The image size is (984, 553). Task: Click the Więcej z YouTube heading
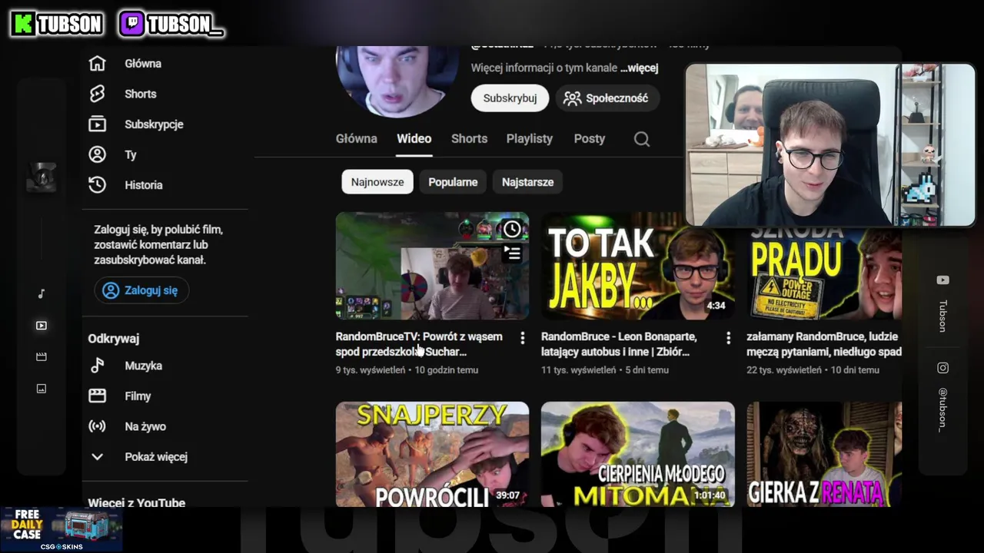tap(137, 502)
